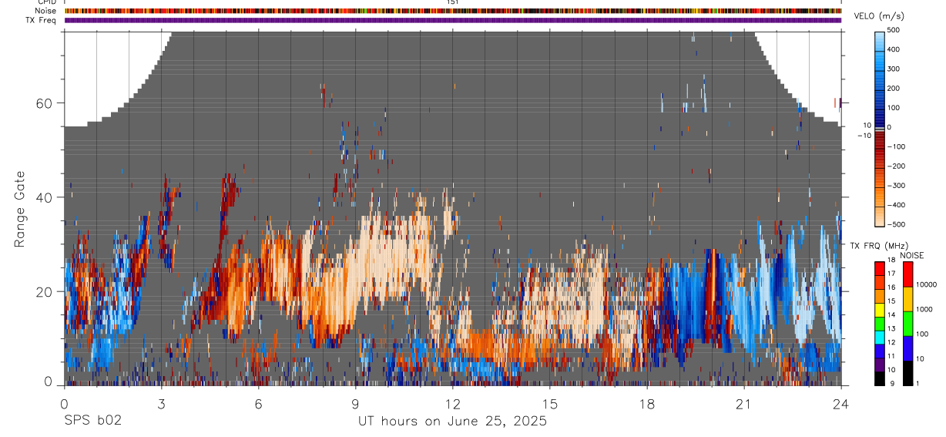Click hour 6 tick label on time axis

tap(258, 404)
